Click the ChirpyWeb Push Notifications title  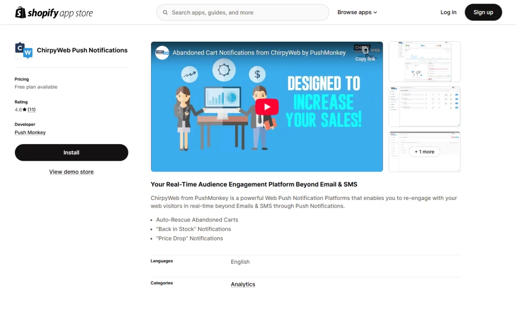pos(82,50)
